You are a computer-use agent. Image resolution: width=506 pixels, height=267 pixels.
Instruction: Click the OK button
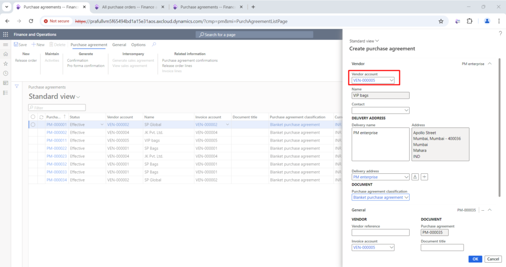(475, 259)
